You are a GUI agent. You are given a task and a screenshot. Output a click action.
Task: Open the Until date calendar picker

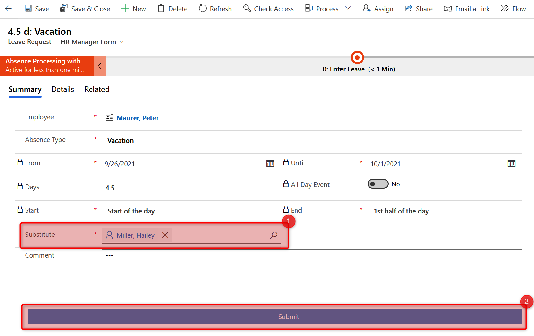511,163
